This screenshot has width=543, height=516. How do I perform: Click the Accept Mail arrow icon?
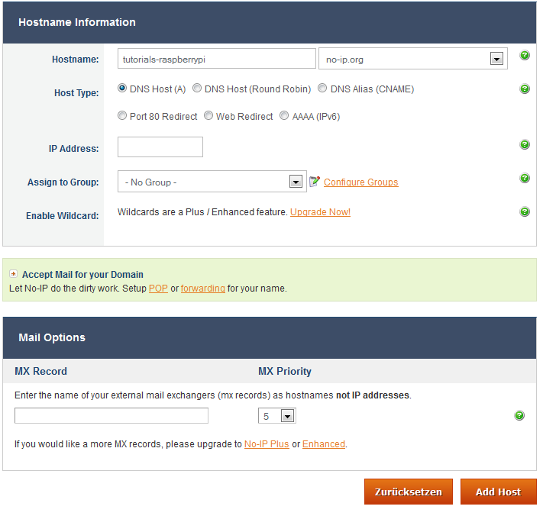tap(14, 273)
